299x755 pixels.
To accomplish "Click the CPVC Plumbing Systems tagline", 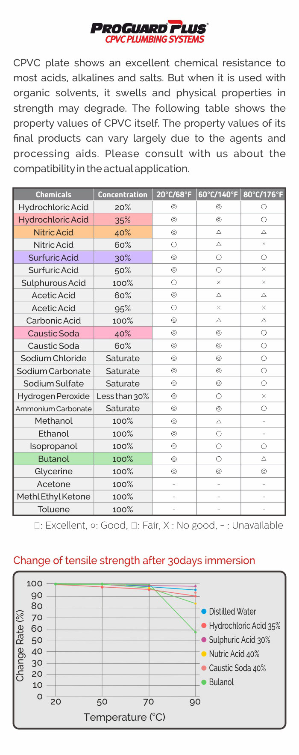I will 155,39.
